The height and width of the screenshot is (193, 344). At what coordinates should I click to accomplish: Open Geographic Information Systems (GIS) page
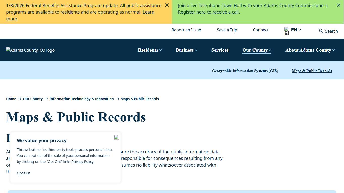(x=245, y=71)
